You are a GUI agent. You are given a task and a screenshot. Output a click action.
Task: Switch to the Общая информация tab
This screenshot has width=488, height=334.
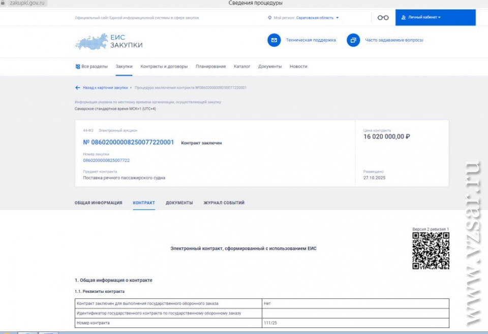tap(98, 203)
